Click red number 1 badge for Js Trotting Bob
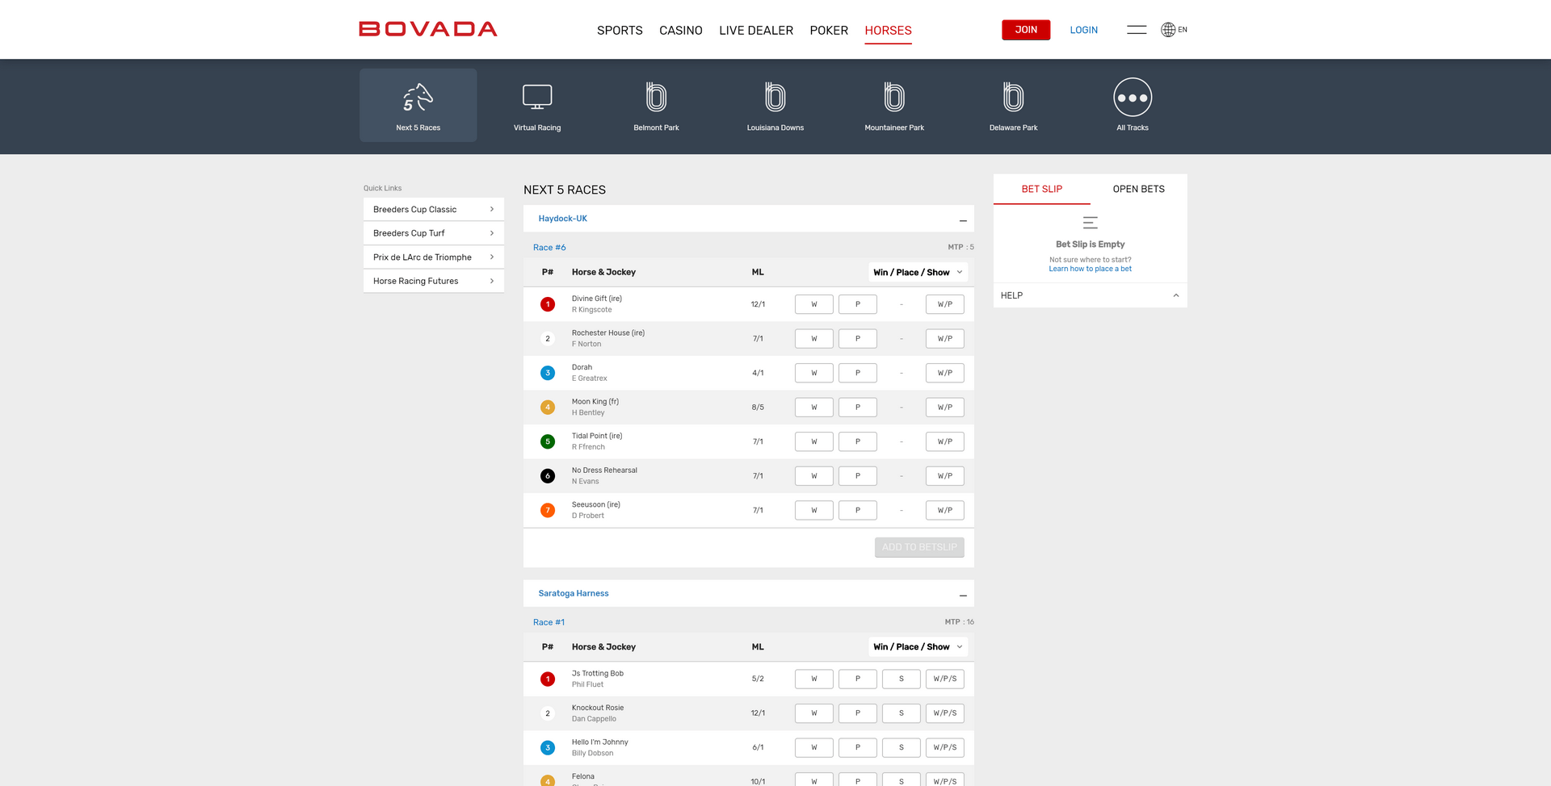This screenshot has height=786, width=1551. coord(548,679)
